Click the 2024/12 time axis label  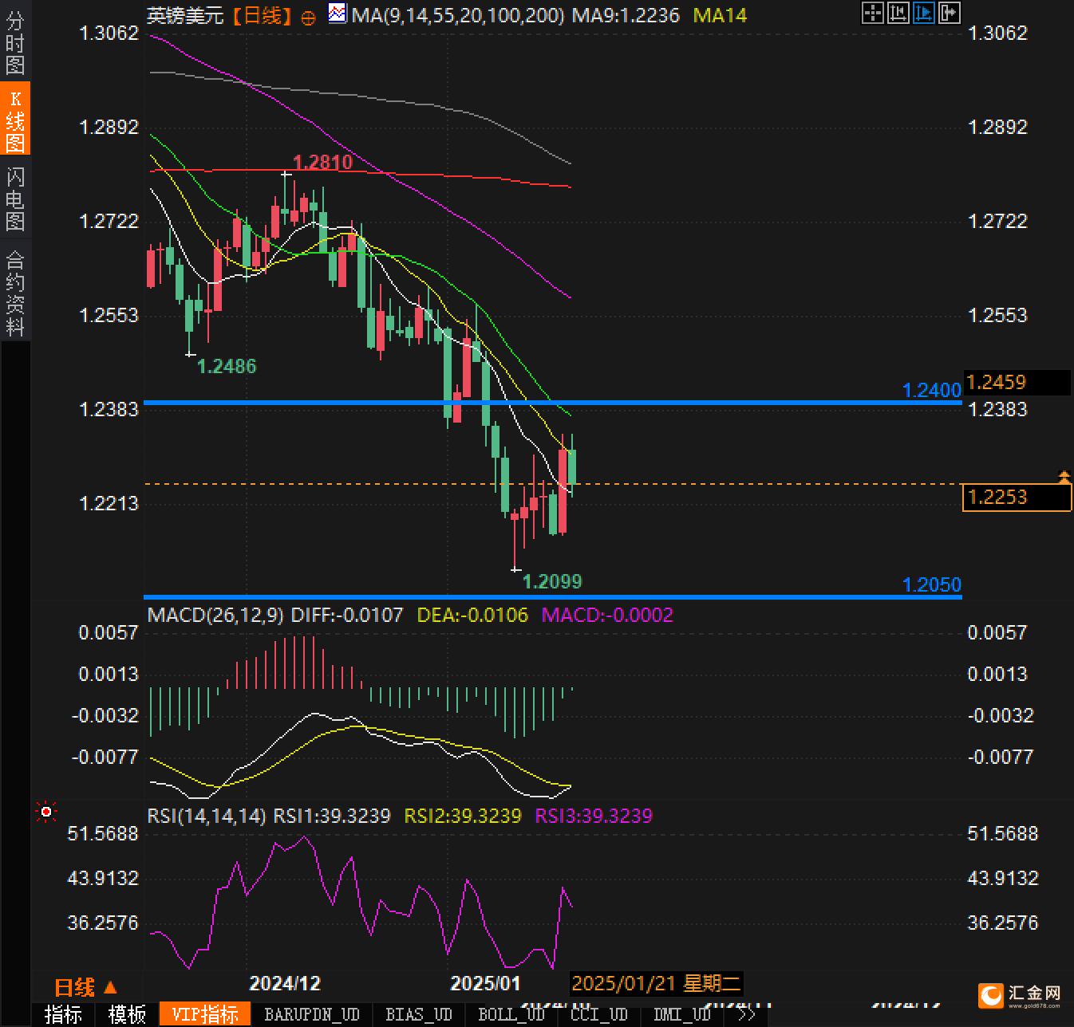285,982
